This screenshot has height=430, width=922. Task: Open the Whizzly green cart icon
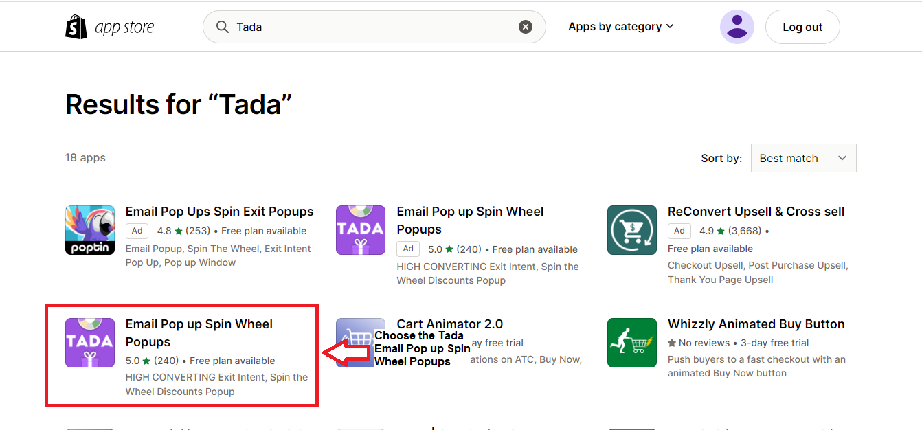(x=632, y=343)
